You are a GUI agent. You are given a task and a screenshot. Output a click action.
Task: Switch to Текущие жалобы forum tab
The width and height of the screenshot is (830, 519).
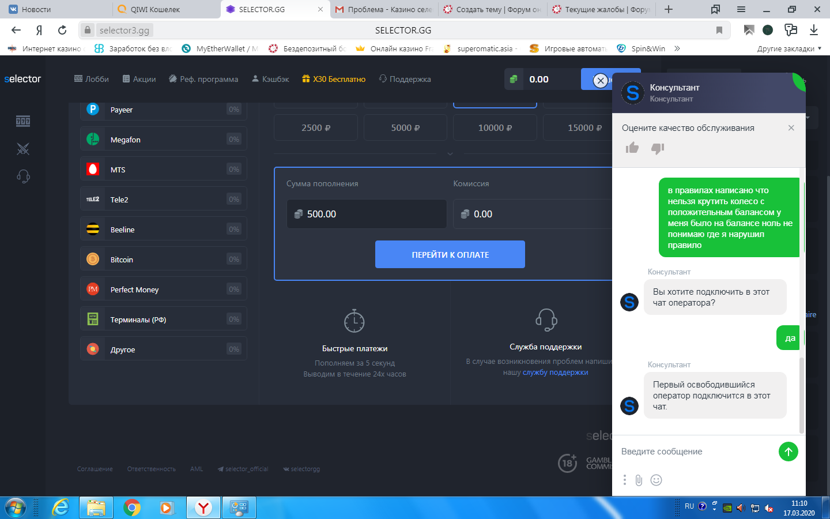pyautogui.click(x=601, y=9)
